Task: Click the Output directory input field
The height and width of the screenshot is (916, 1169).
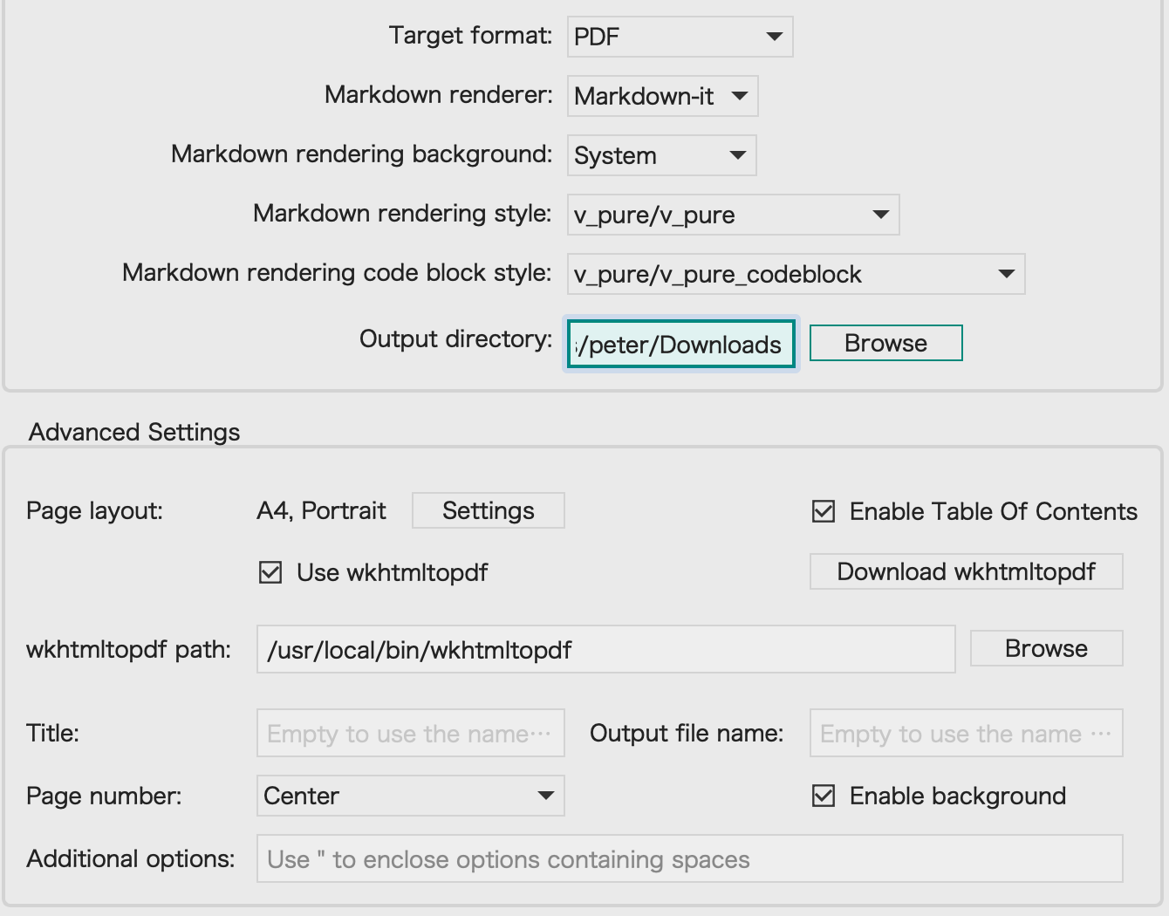Action: tap(680, 344)
